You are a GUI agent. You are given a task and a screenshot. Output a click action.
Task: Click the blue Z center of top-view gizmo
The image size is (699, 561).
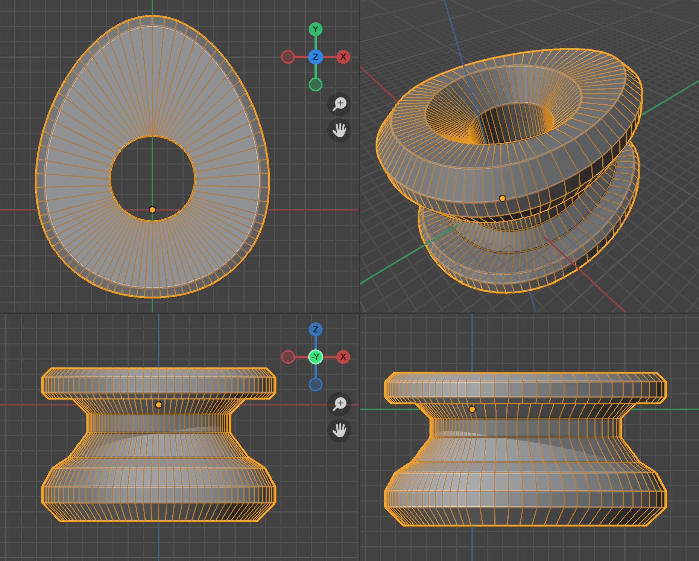click(x=315, y=57)
